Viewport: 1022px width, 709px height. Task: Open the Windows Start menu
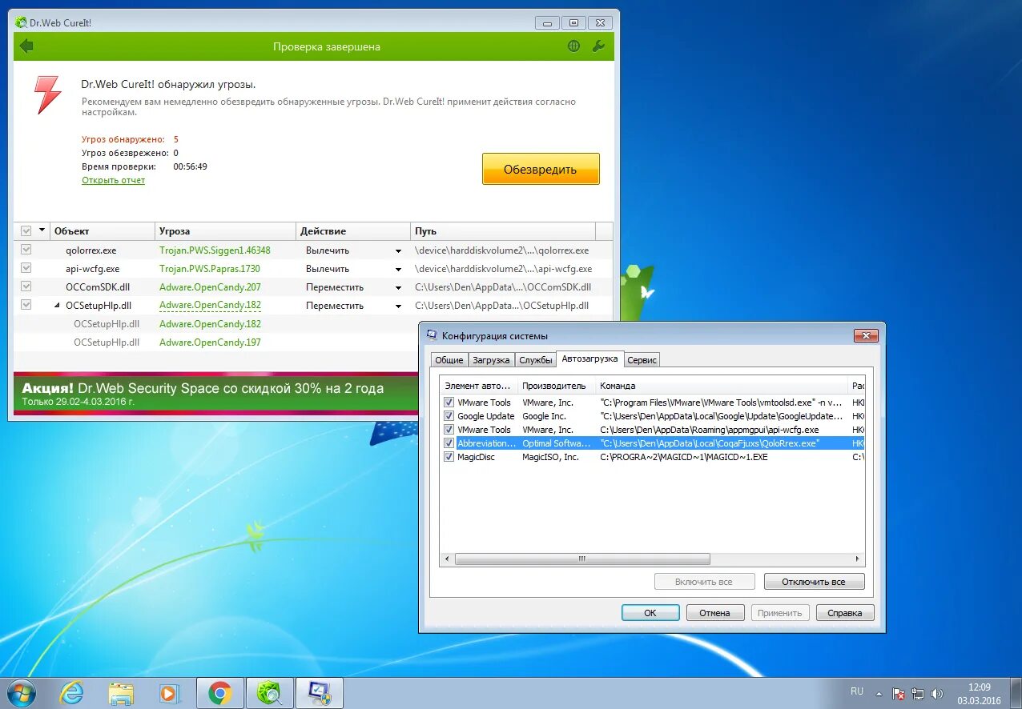click(x=21, y=692)
